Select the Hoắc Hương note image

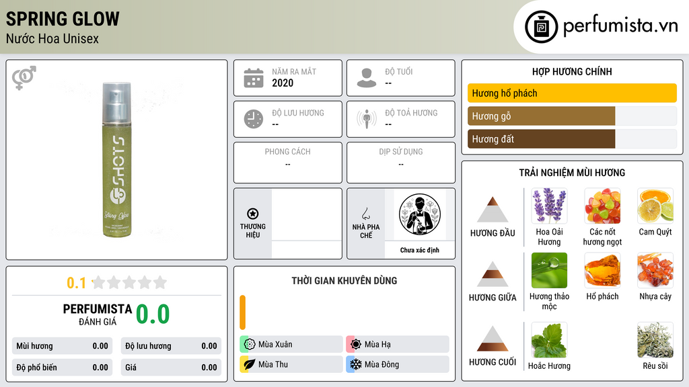click(x=549, y=340)
